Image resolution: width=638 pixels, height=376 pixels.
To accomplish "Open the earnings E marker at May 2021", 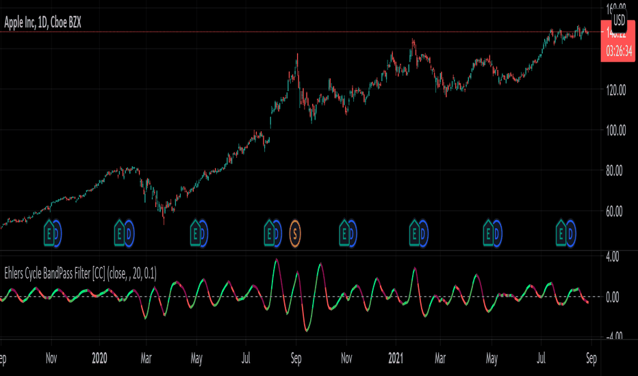I will 488,233.
